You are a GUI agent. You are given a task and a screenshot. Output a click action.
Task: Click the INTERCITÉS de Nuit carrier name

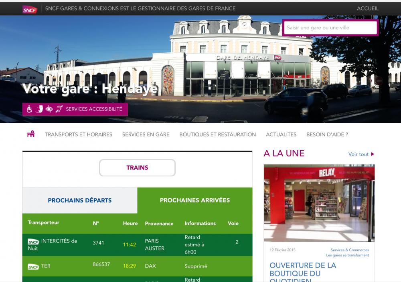click(53, 244)
